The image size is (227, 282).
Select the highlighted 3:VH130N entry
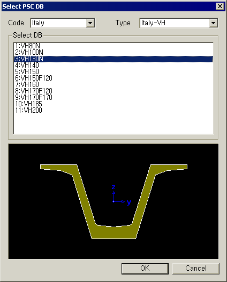pyautogui.click(x=113, y=59)
